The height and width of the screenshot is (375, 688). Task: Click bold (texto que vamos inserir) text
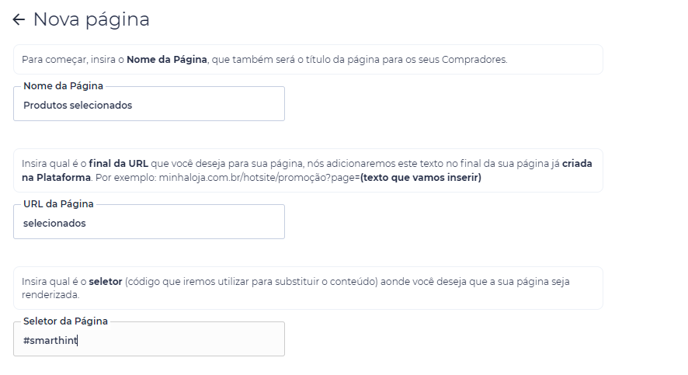(x=421, y=178)
